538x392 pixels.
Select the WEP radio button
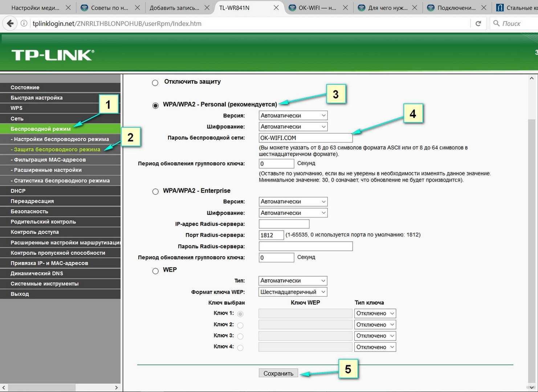click(x=155, y=271)
